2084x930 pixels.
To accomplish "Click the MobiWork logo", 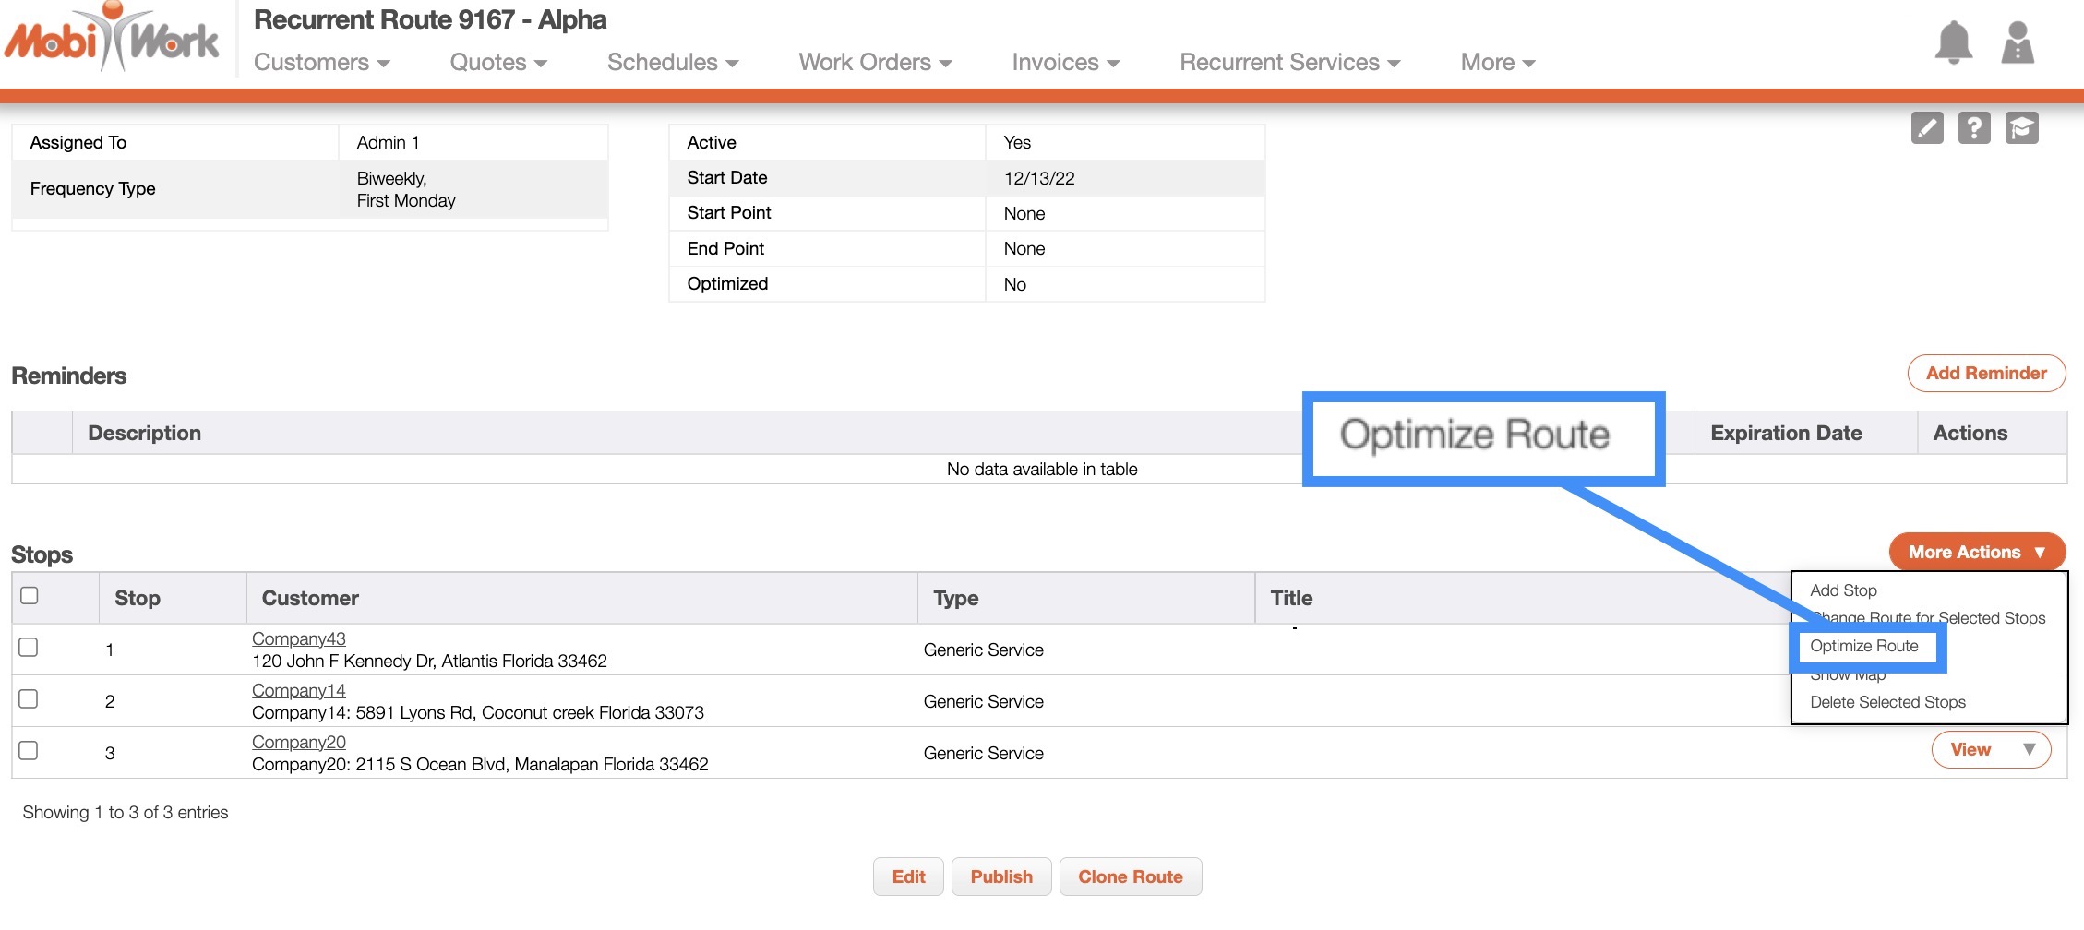I will pos(113,39).
